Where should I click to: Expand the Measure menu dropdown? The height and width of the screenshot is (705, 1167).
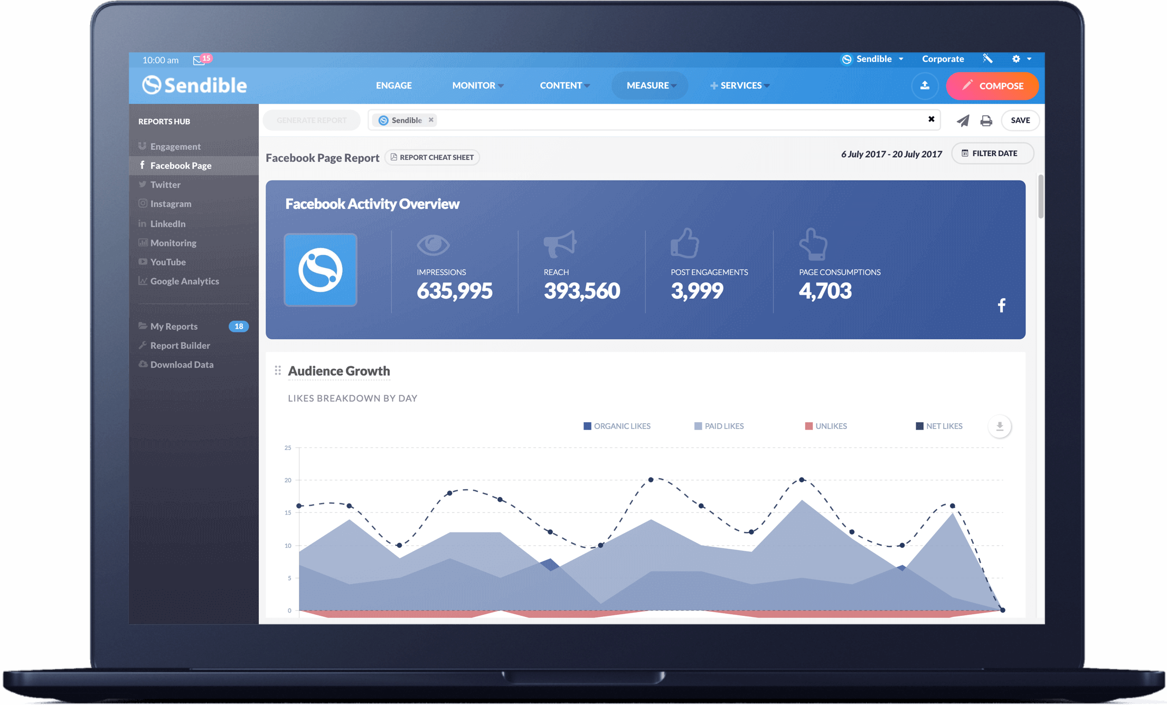[x=649, y=85]
